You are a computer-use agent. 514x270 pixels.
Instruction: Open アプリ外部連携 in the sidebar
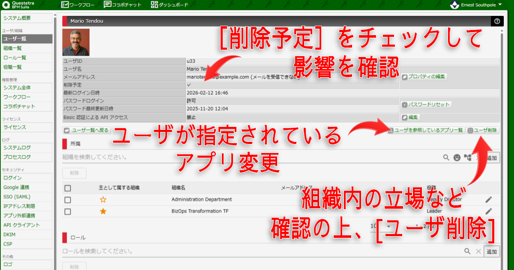pyautogui.click(x=27, y=216)
